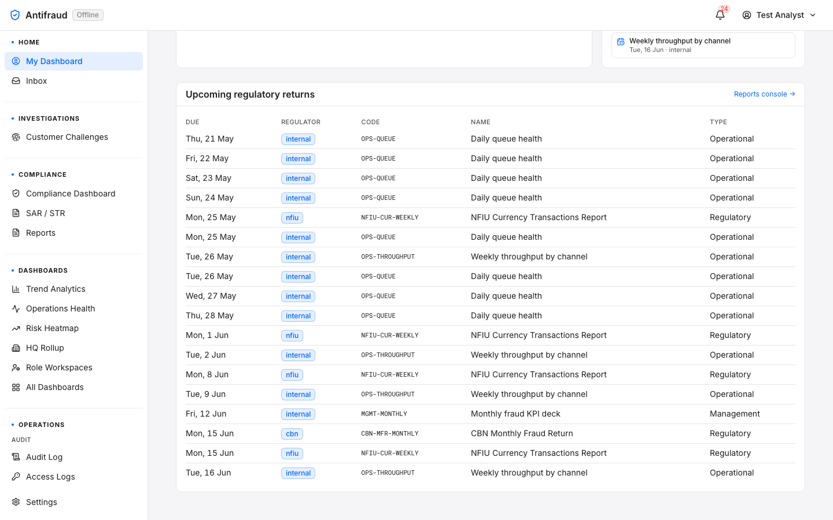Click internal badge in Tue, 9 Jun row

(x=298, y=395)
